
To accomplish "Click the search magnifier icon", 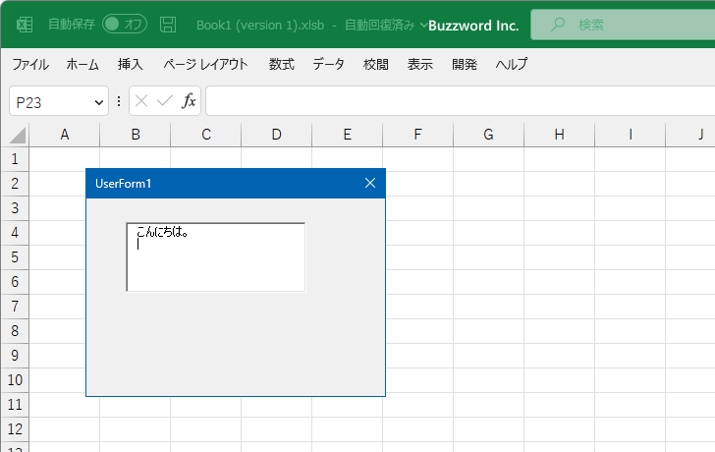I will point(557,25).
